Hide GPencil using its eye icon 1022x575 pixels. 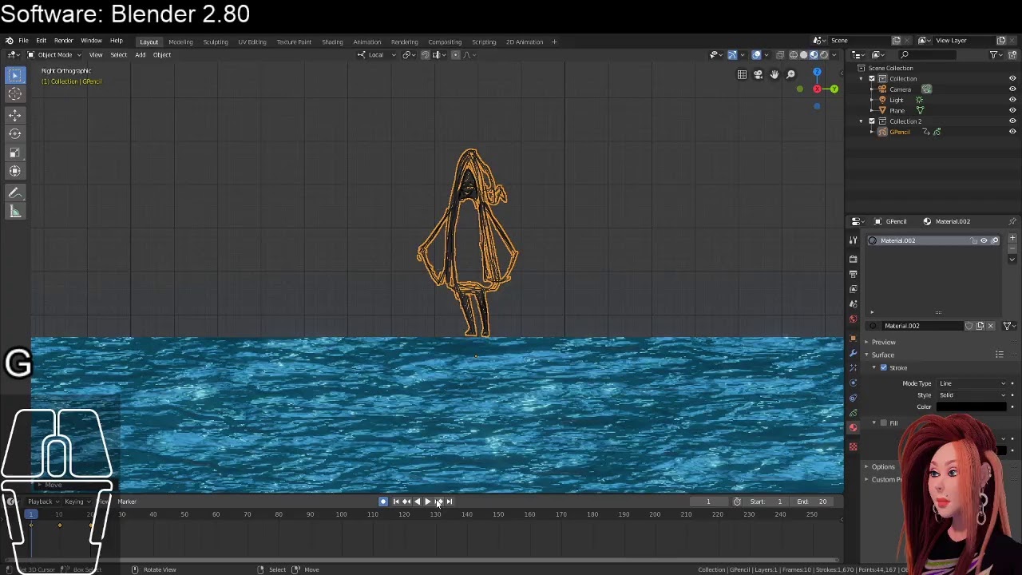[x=1012, y=132]
